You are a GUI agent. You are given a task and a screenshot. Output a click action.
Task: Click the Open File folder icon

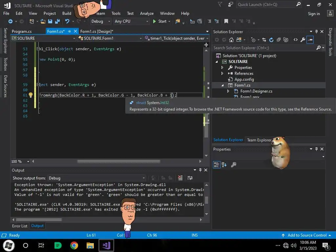[43, 21]
